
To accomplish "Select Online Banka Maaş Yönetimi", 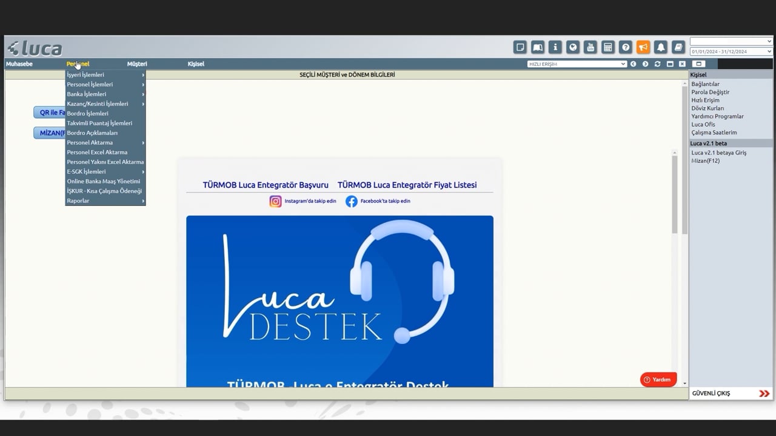I will pos(105,181).
